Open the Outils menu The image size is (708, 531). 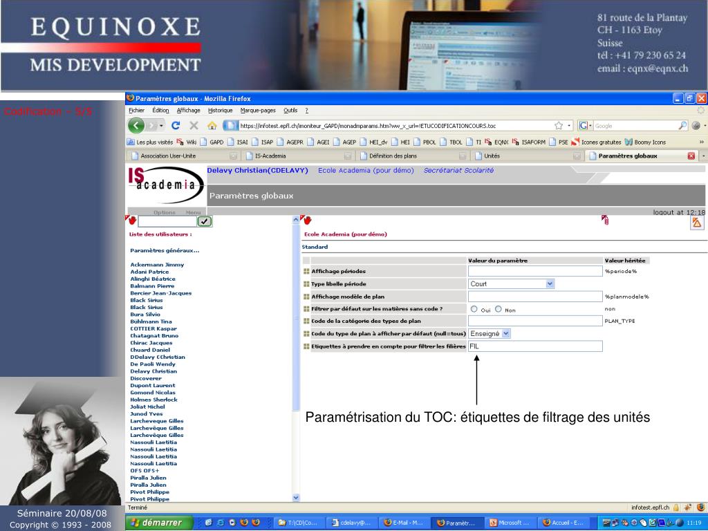point(290,110)
